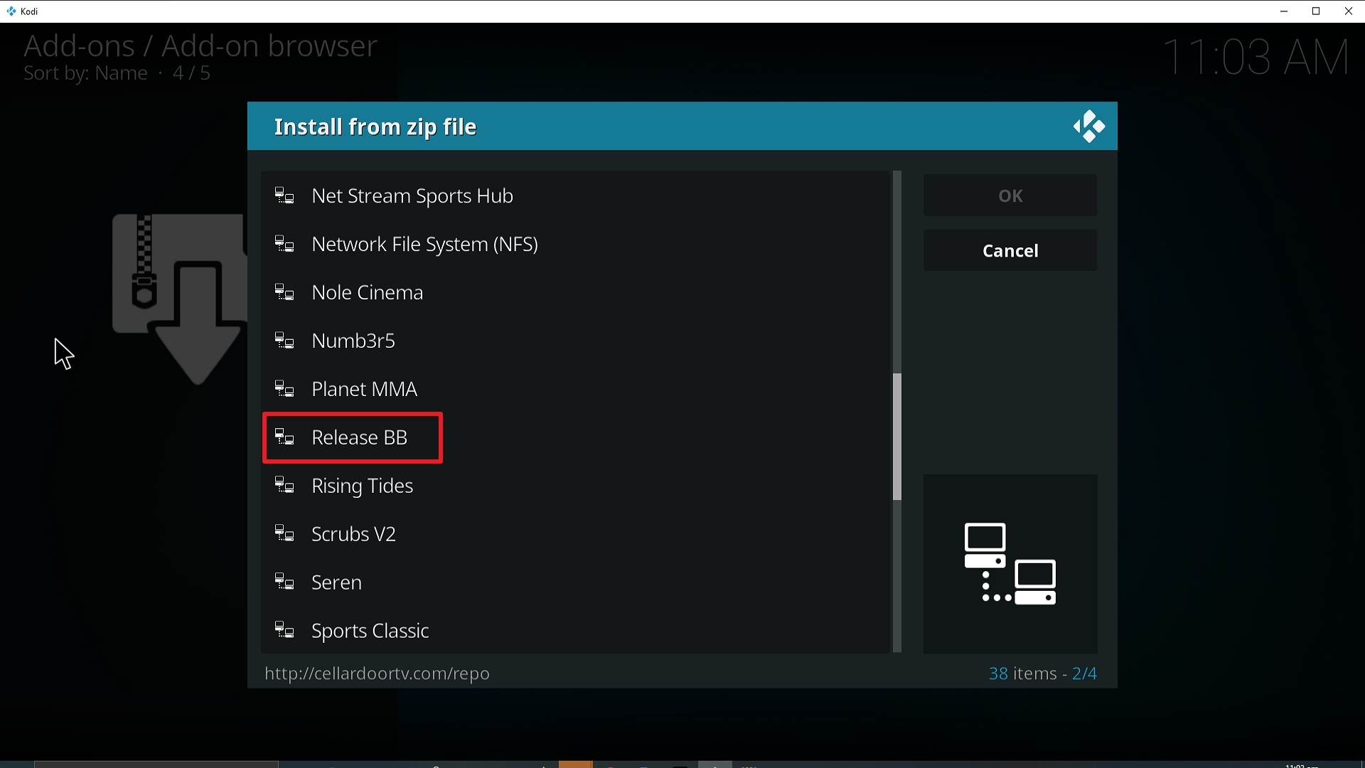Click network icon beside Rising Tides
The height and width of the screenshot is (768, 1365).
click(285, 486)
